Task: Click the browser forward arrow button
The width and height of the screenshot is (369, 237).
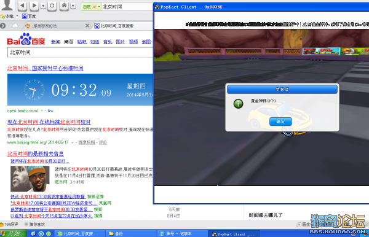Action: tap(34, 6)
